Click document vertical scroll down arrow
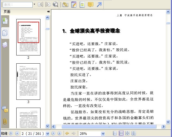The image size is (172, 137). tap(168, 122)
